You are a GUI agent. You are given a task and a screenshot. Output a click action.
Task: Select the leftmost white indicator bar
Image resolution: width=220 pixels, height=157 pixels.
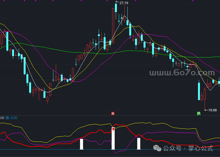pos(81,144)
